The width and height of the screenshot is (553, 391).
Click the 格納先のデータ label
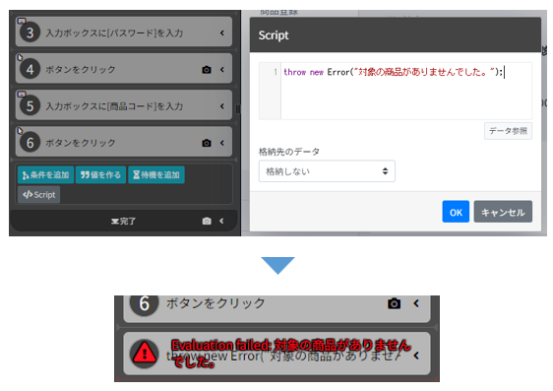289,152
